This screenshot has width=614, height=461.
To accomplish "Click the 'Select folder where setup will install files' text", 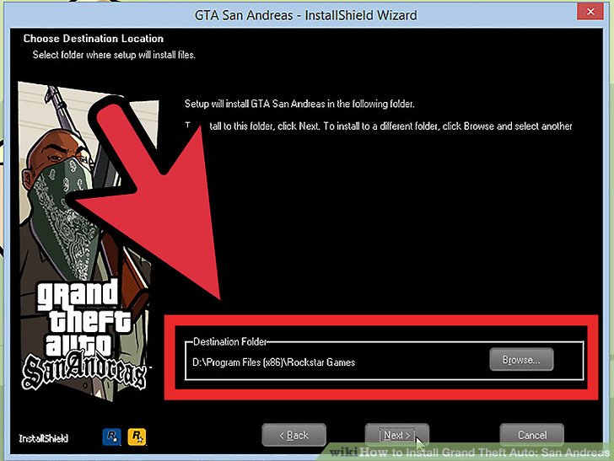I will pyautogui.click(x=114, y=55).
